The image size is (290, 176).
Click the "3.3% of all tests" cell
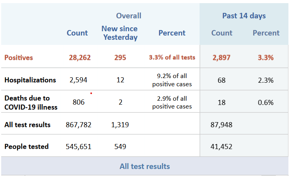[x=172, y=58]
